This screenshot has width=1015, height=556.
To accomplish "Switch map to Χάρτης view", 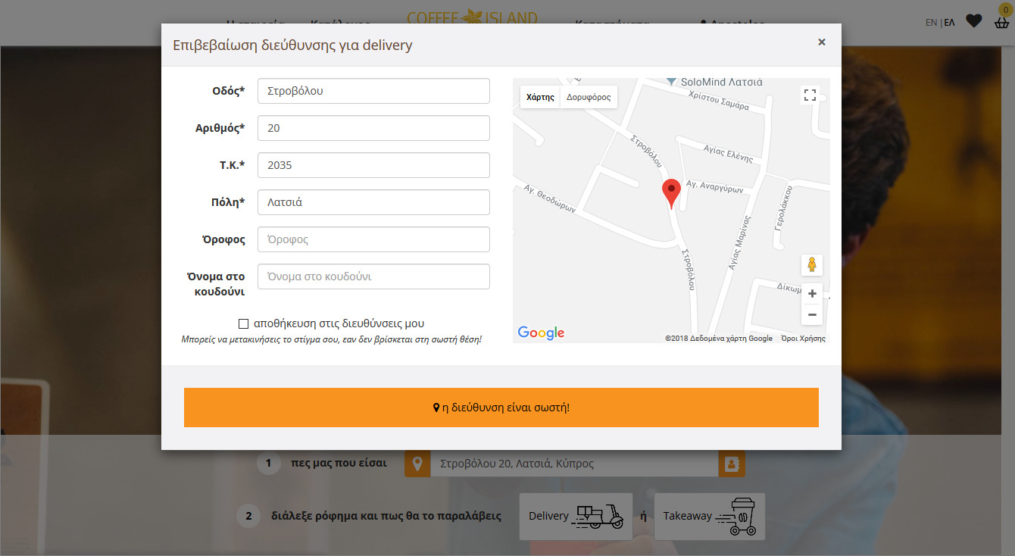I will tap(540, 97).
